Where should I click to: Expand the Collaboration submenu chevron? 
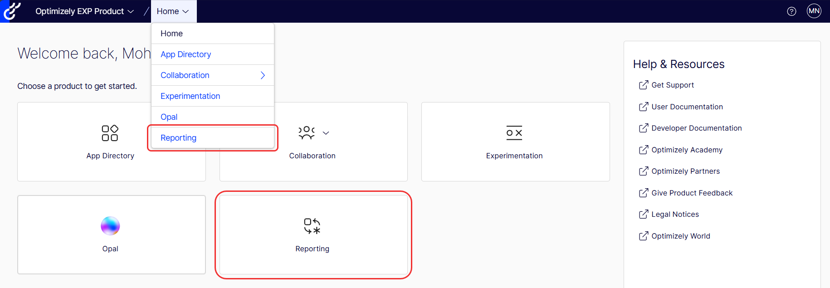click(263, 75)
